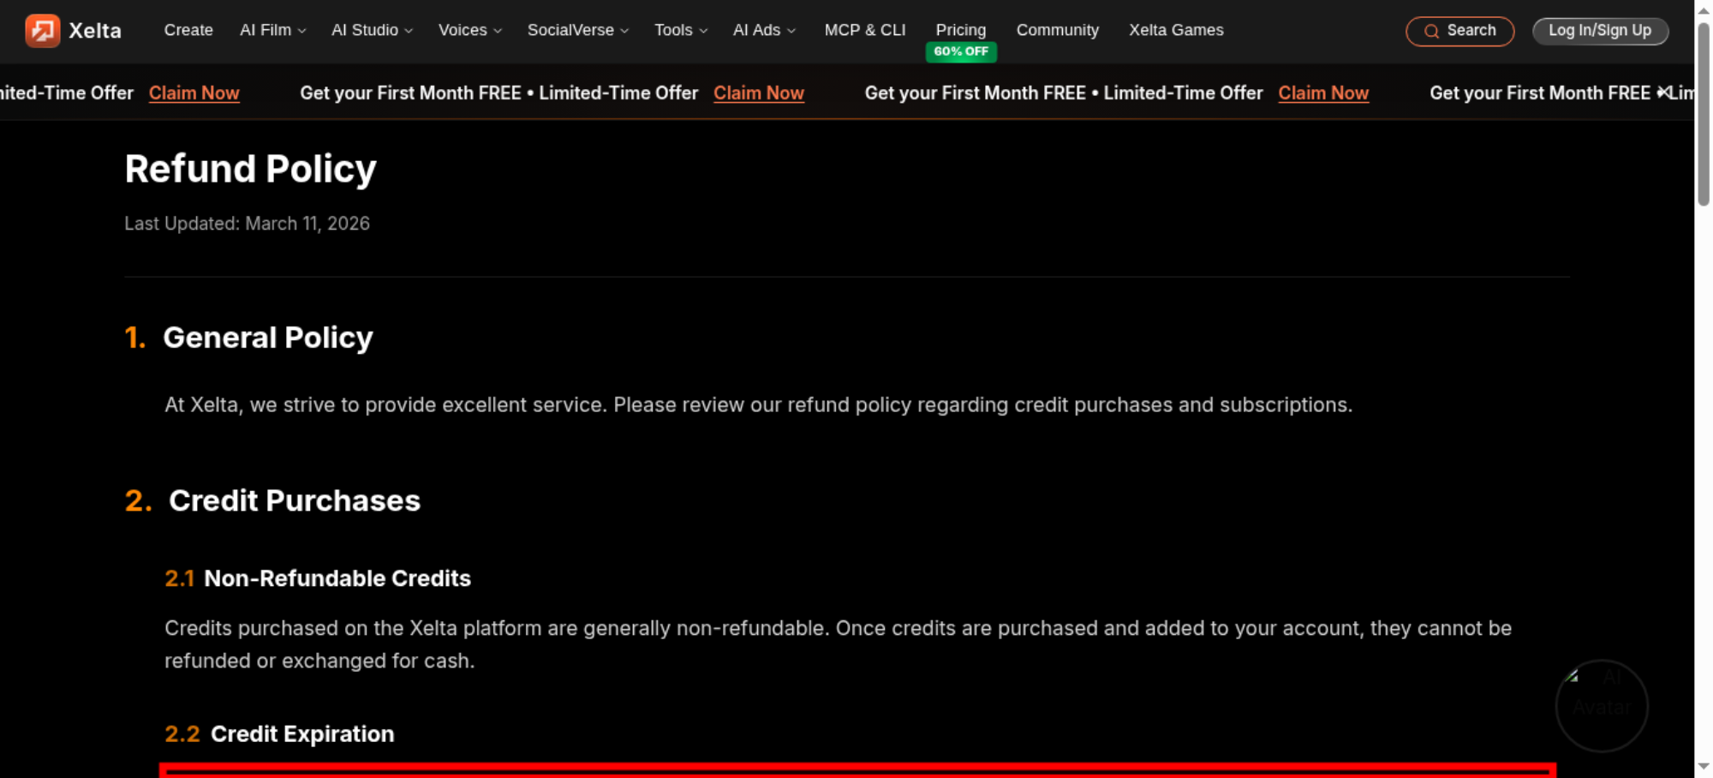The width and height of the screenshot is (1713, 778).
Task: Click the "Non-Refundable Credits" subheading
Action: (x=337, y=578)
